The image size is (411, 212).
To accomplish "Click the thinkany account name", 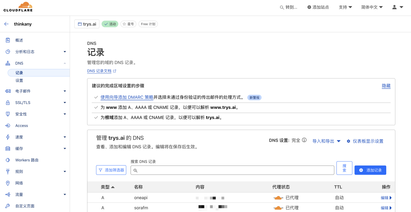I will coord(23,24).
